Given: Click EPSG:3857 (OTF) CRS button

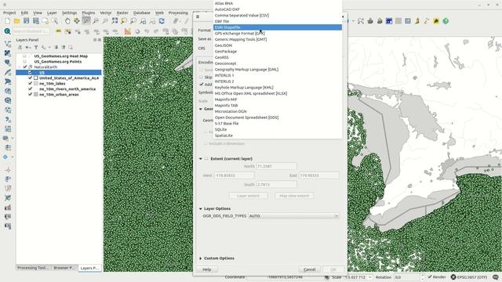Looking at the screenshot, I should tap(469, 277).
